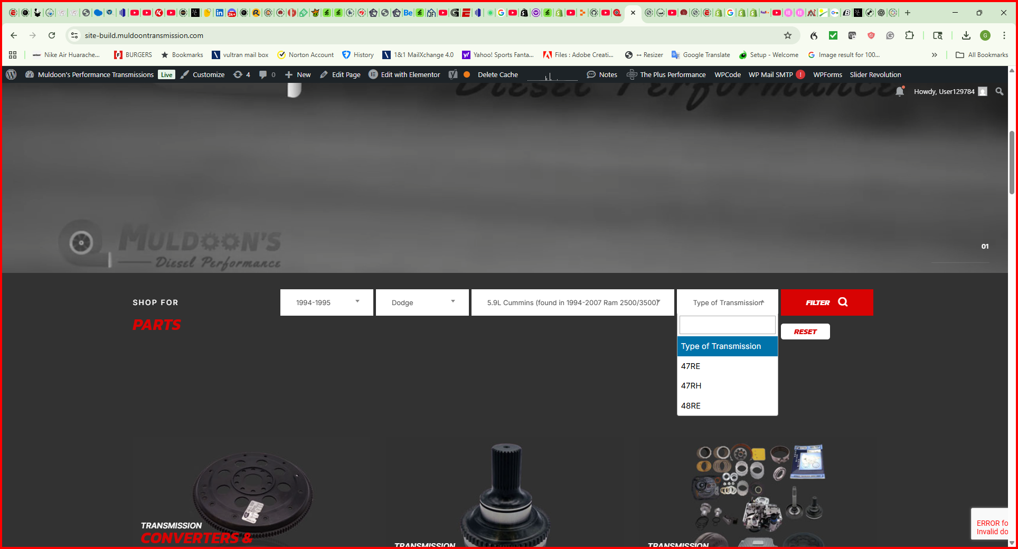Click the Chrome downloads icon in the toolbar
Screen dimensions: 1018x549
coord(966,35)
